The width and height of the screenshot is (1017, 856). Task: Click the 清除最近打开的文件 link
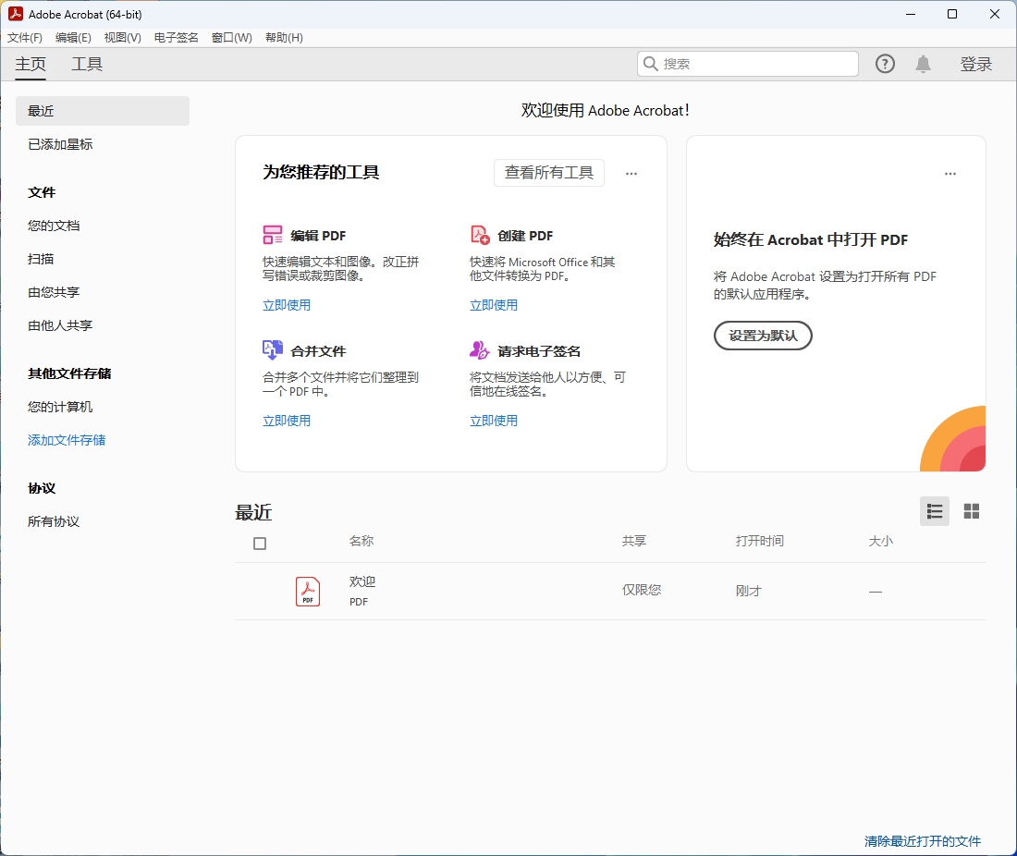point(922,841)
